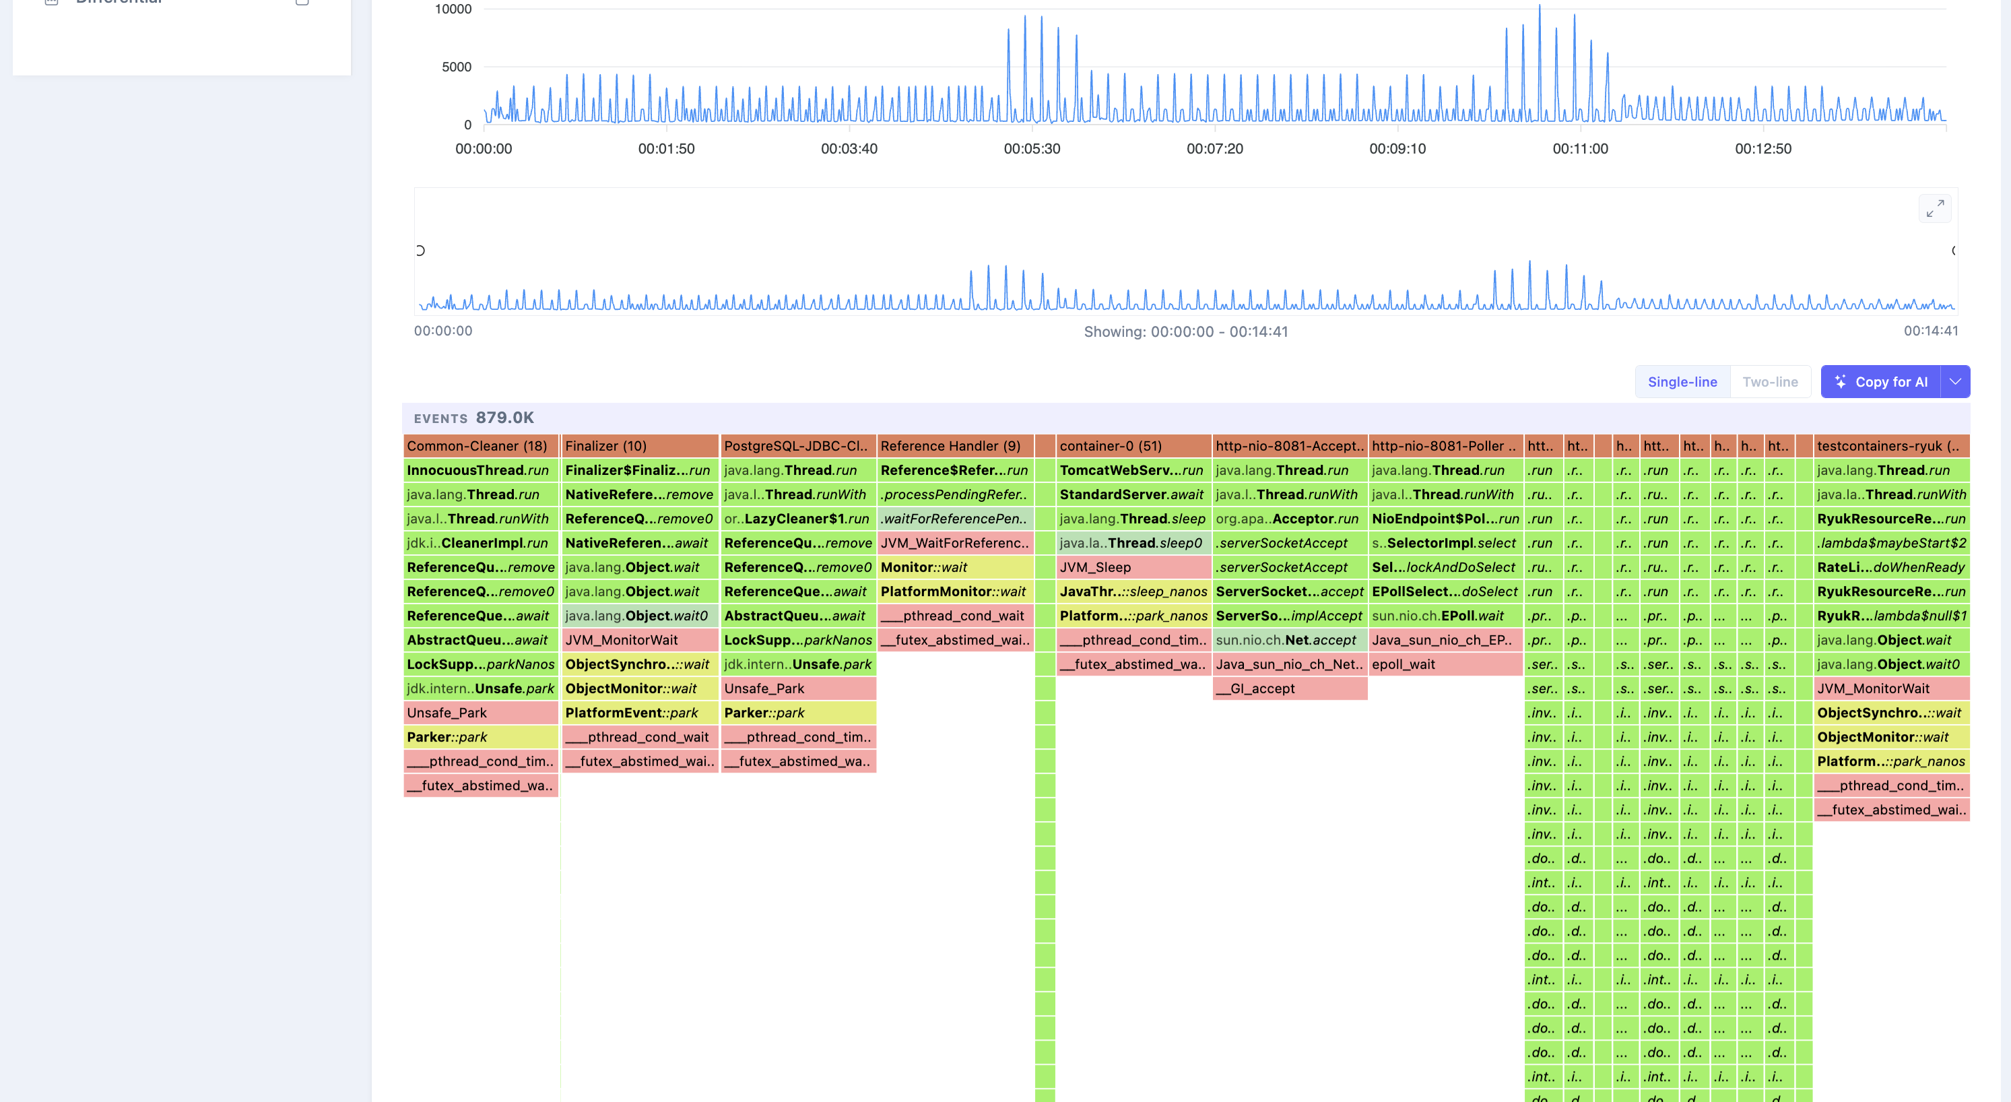Select the right range handle of the timeline
The height and width of the screenshot is (1102, 2011).
pyautogui.click(x=1954, y=251)
